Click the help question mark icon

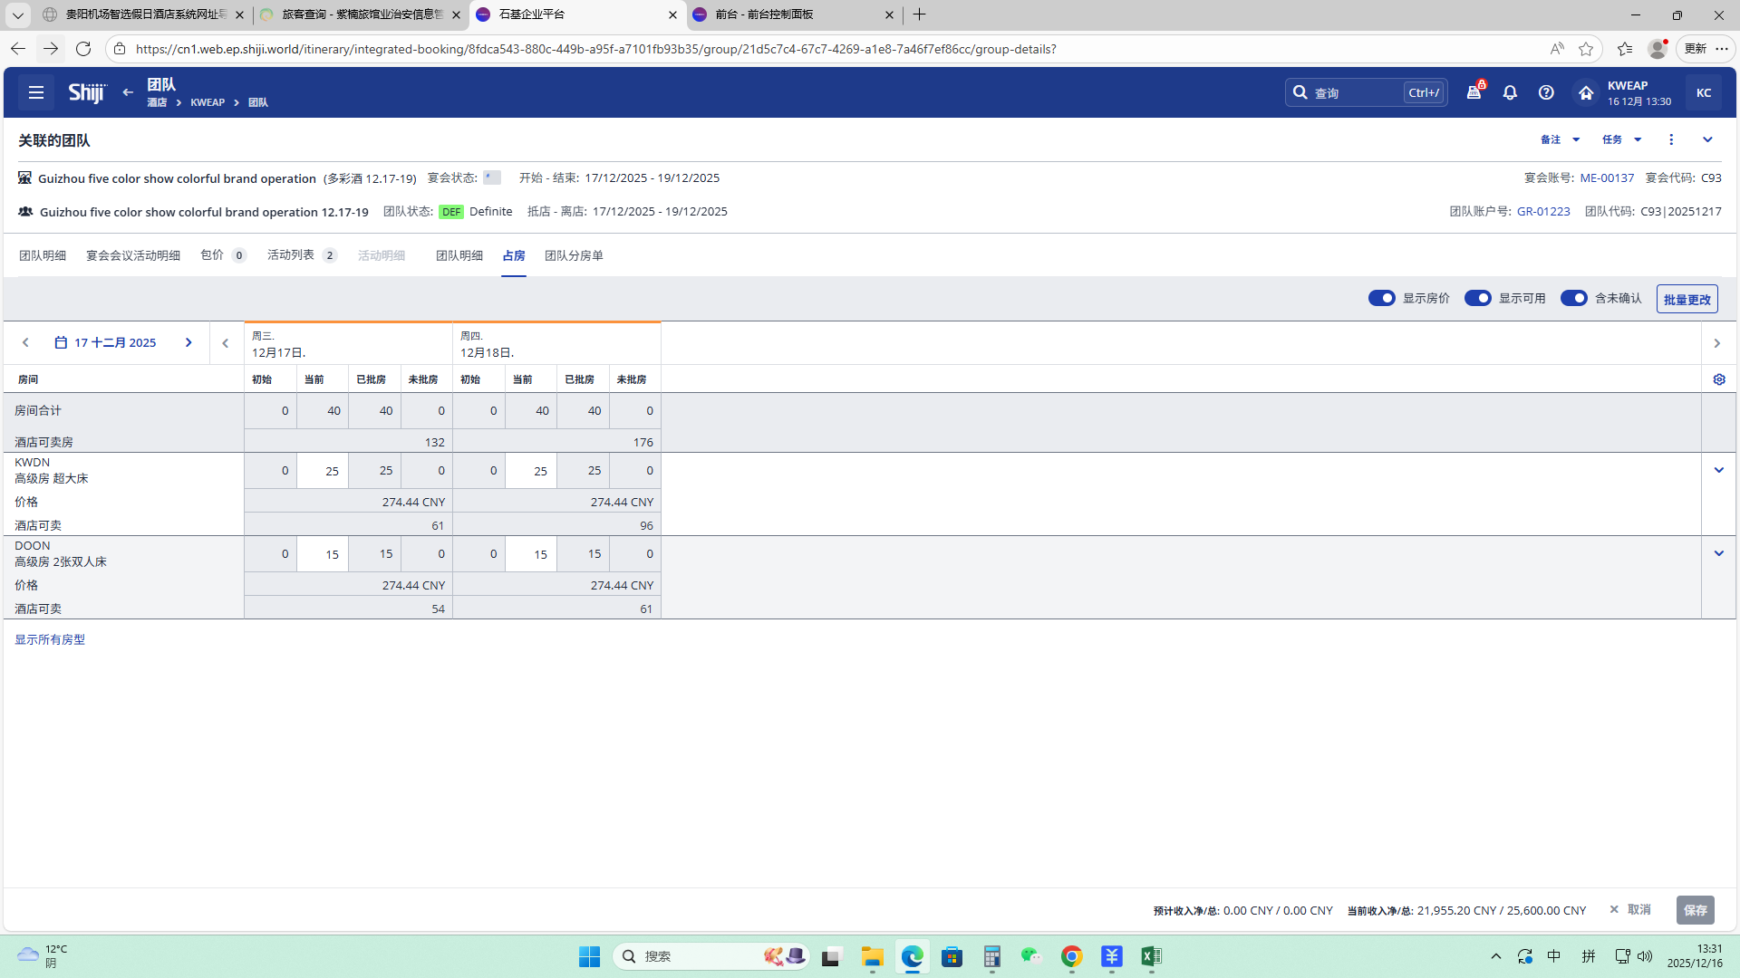tap(1546, 92)
